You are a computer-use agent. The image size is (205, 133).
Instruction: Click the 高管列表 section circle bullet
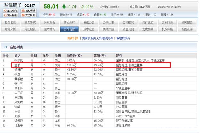[6, 47]
